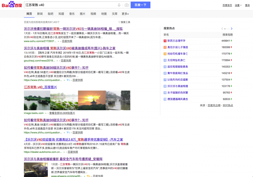Open the crashed car thumbnail in 安徽网 result
The height and width of the screenshot is (177, 253).
coord(36,170)
